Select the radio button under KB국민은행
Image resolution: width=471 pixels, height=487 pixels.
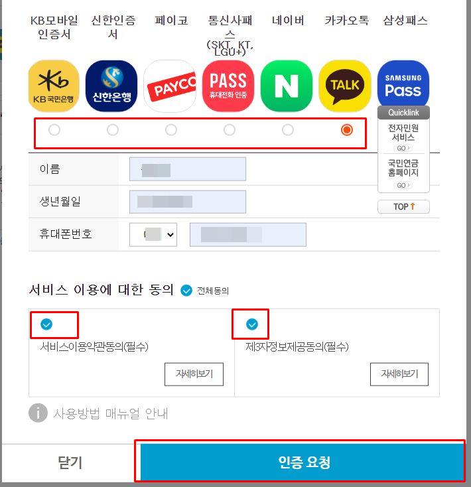click(54, 130)
